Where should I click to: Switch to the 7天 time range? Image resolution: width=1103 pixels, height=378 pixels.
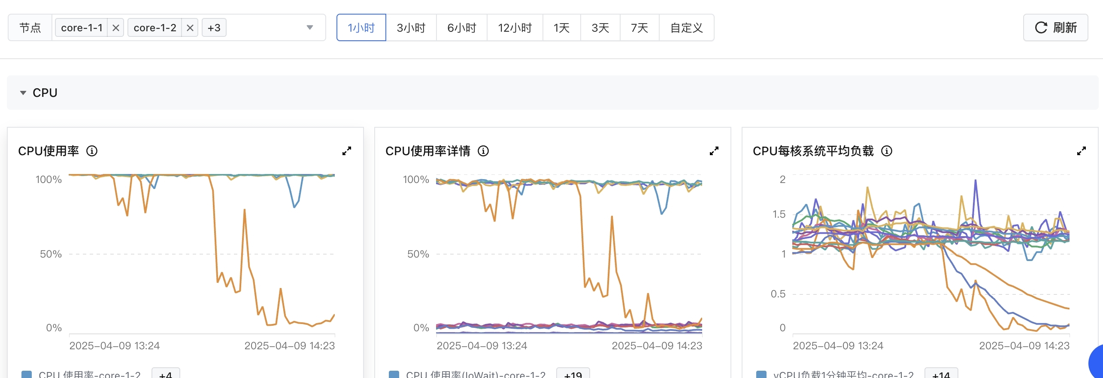(639, 28)
